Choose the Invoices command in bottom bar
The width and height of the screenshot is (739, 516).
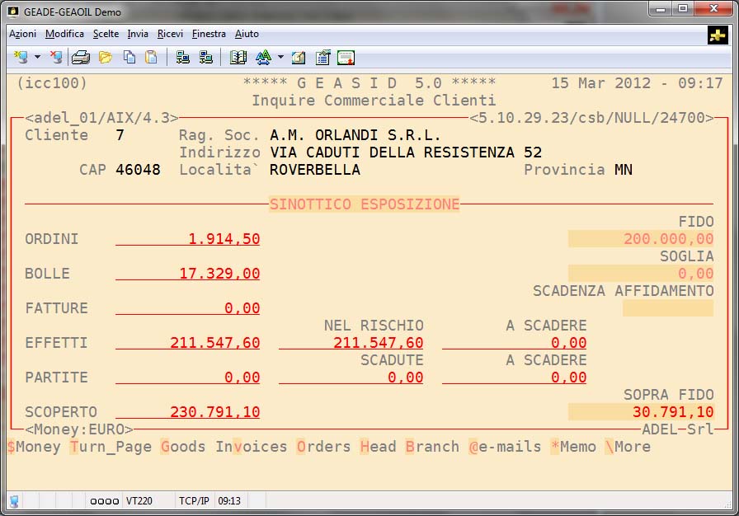[252, 447]
